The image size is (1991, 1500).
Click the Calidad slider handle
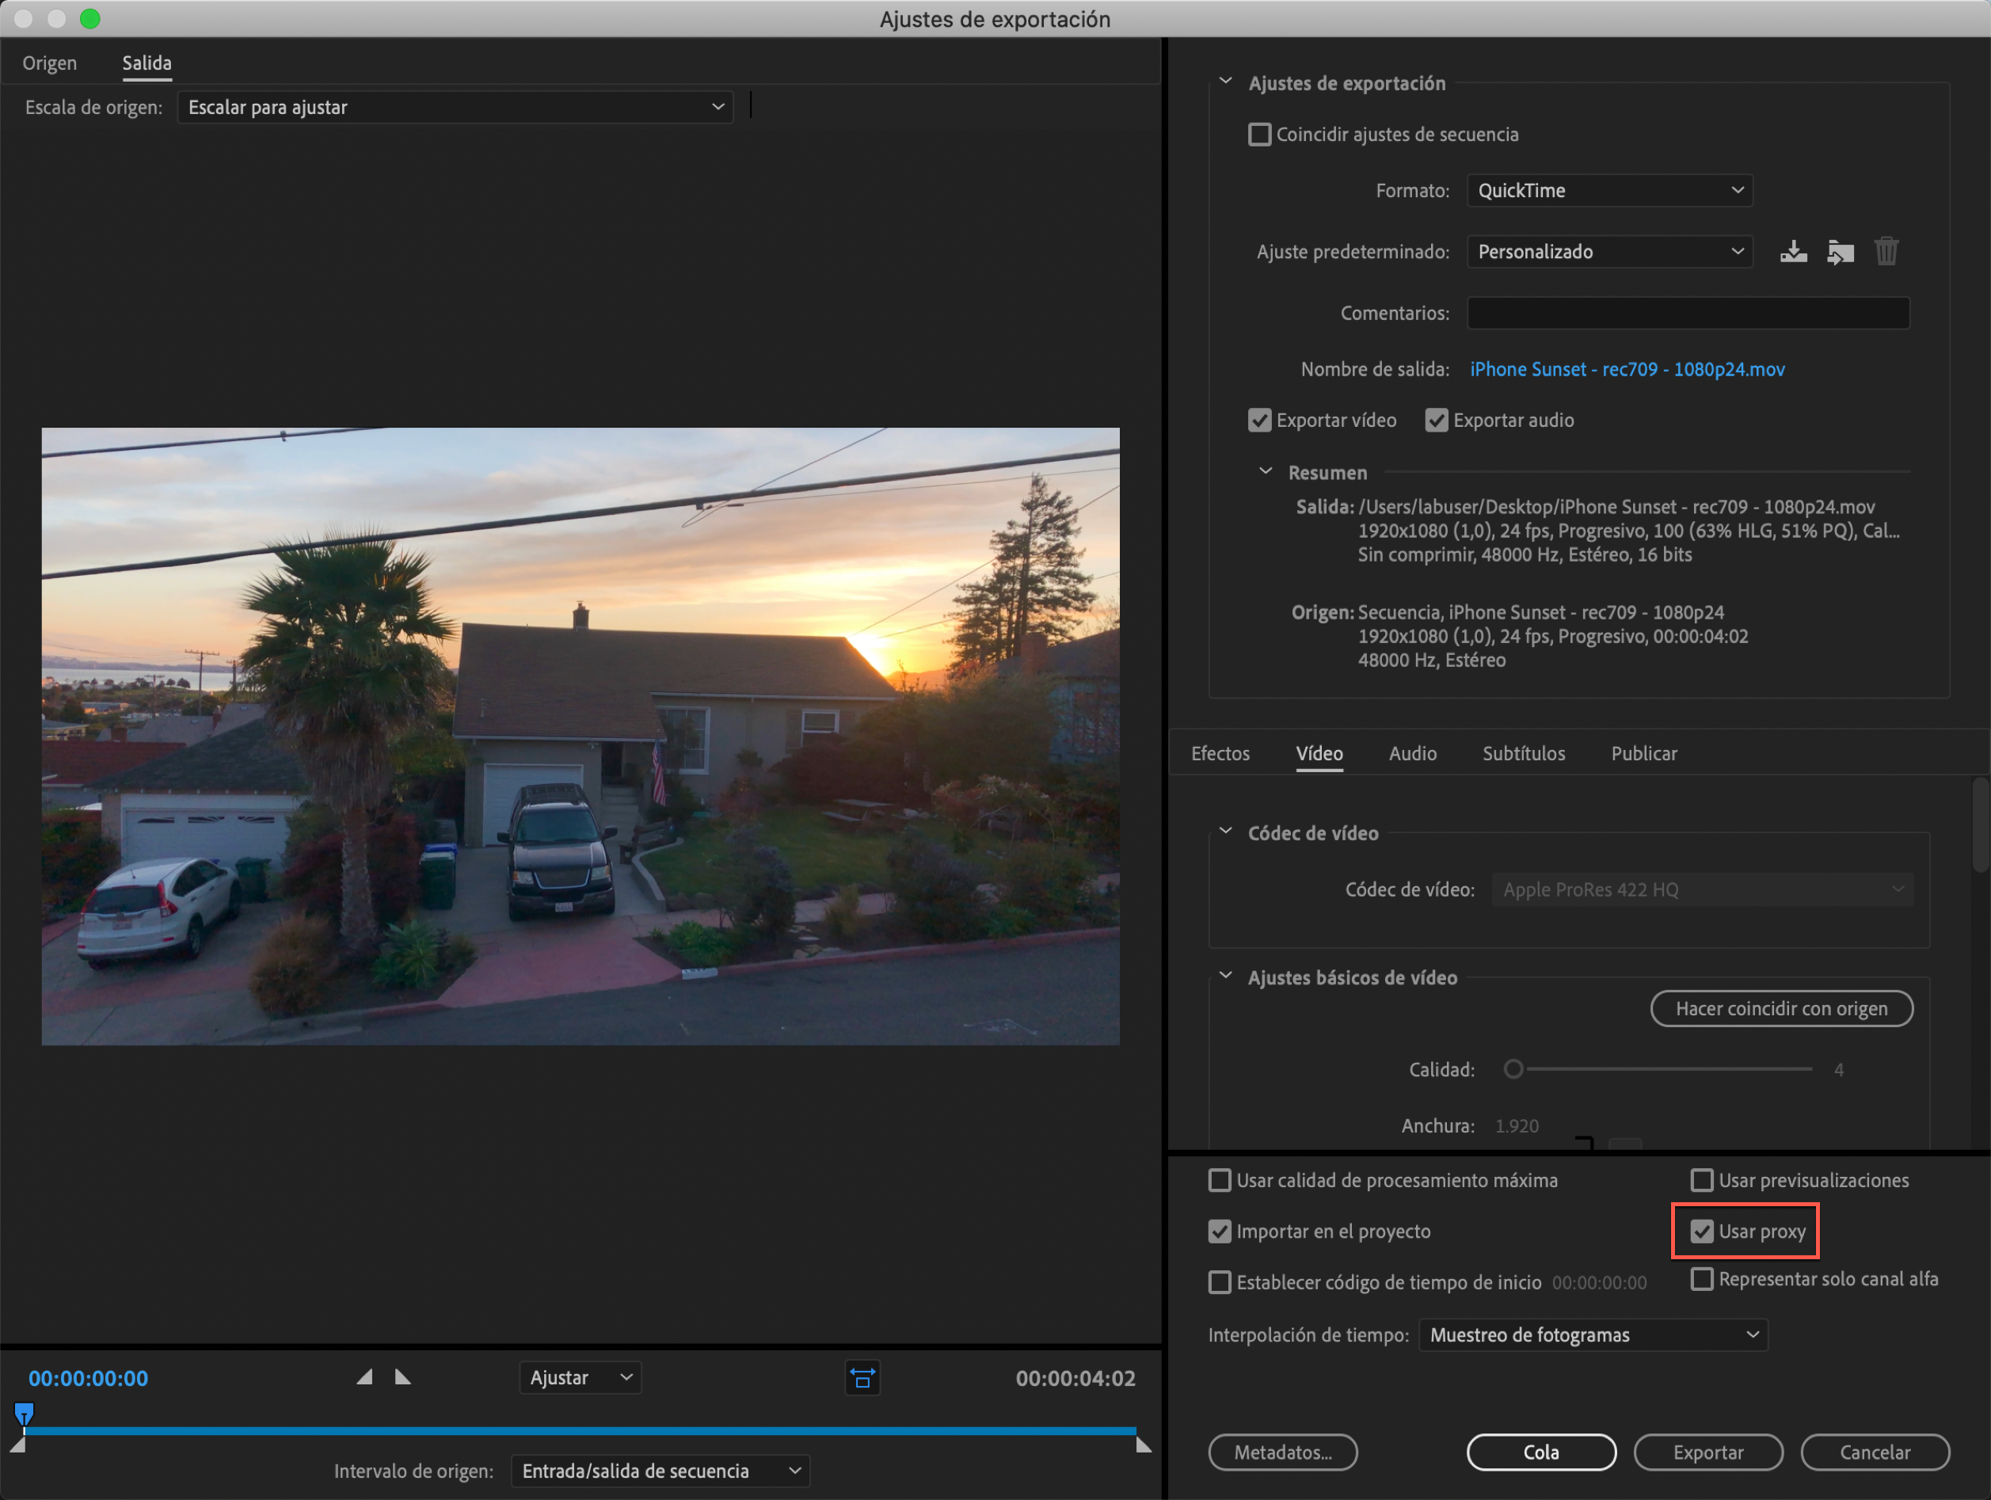1513,1068
